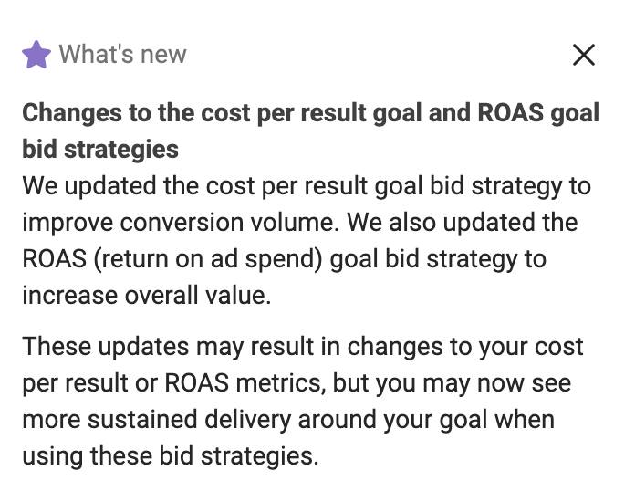
Task: Click the line "increase overall value."
Action: [x=147, y=296]
